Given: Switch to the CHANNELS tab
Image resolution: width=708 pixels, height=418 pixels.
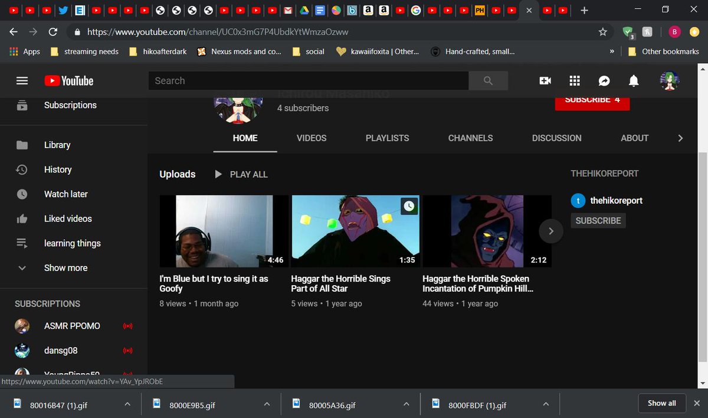Looking at the screenshot, I should [x=470, y=138].
